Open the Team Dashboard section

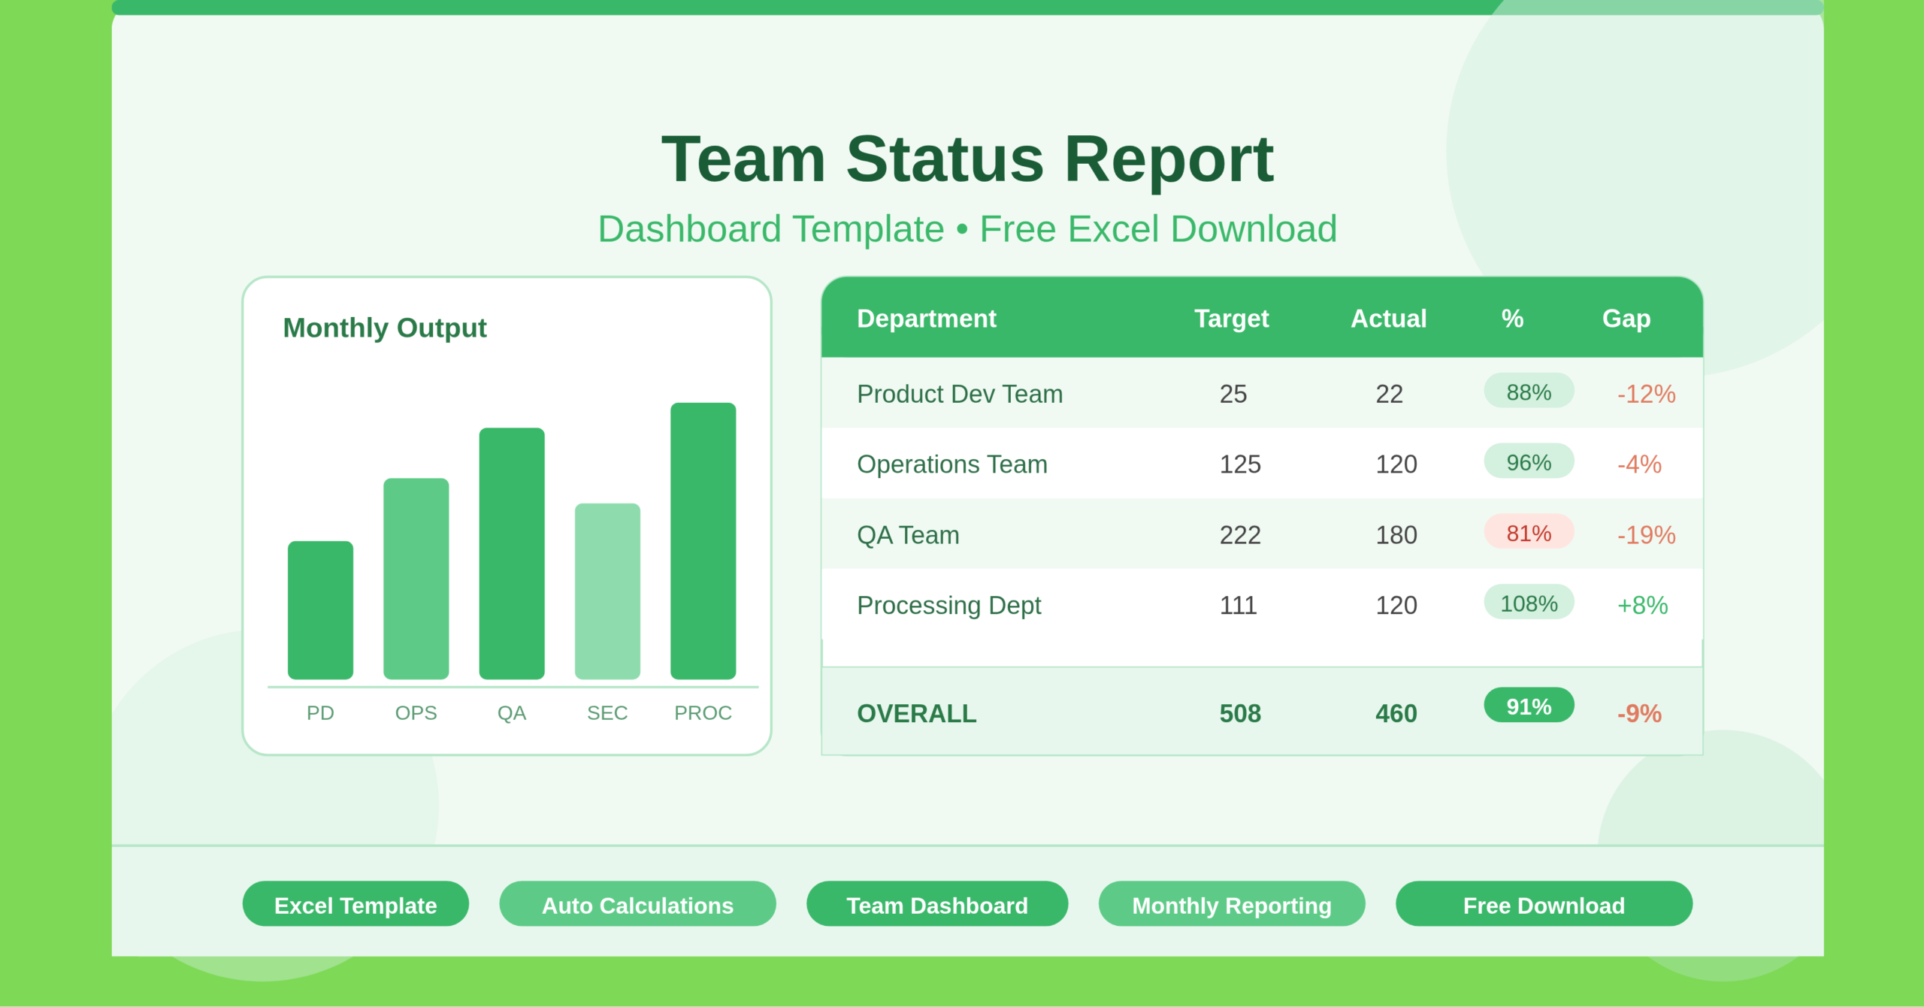[x=936, y=905]
